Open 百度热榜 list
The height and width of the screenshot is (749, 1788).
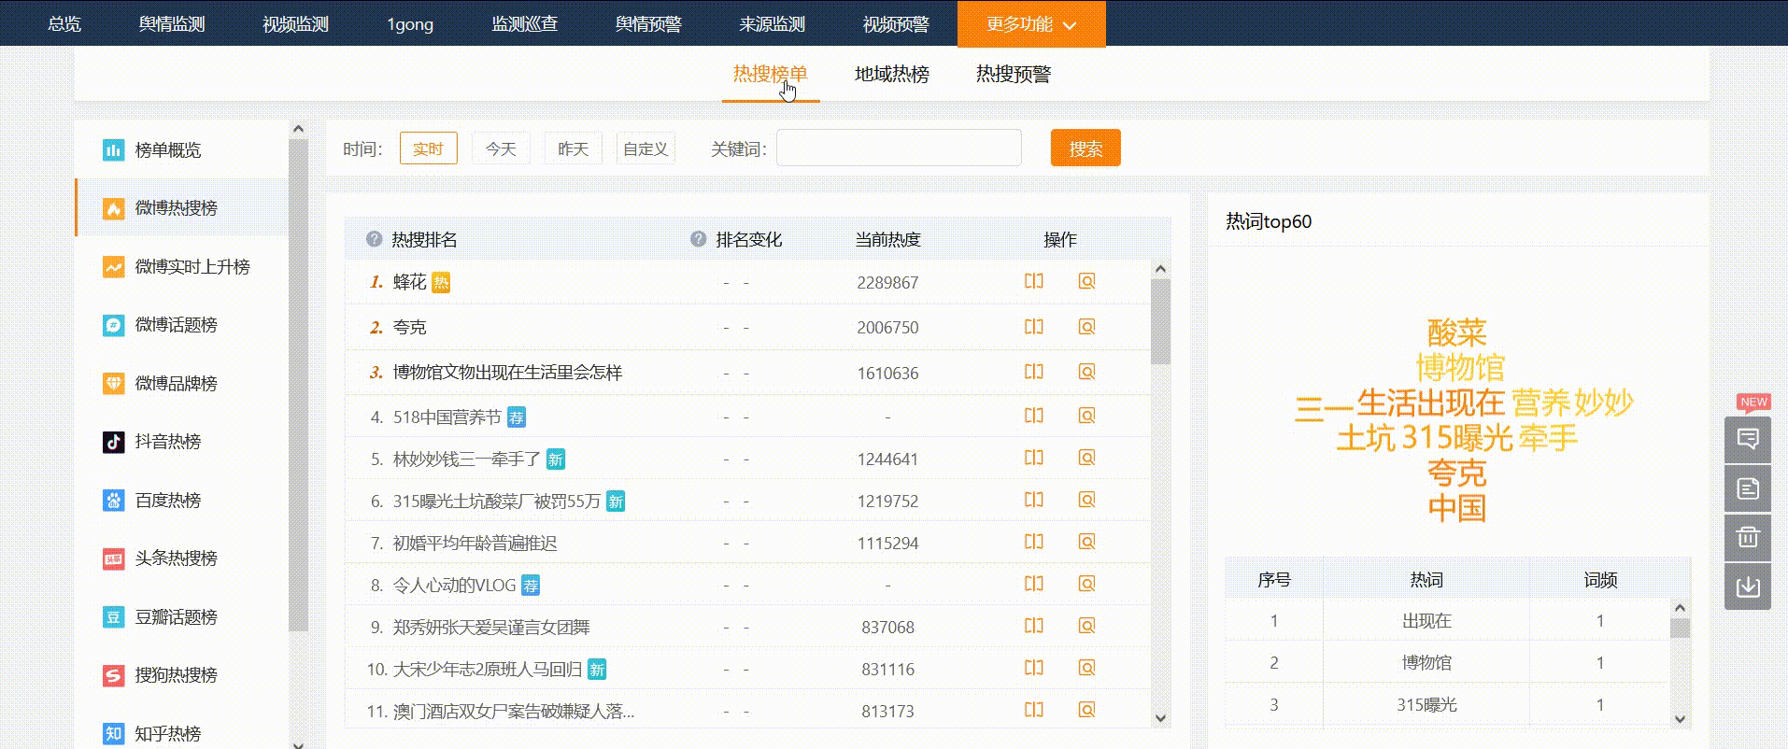point(168,501)
